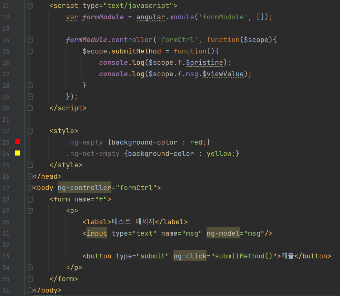340x296 pixels.
Task: Collapse the p tag fold on line 29
Action: tap(30, 210)
